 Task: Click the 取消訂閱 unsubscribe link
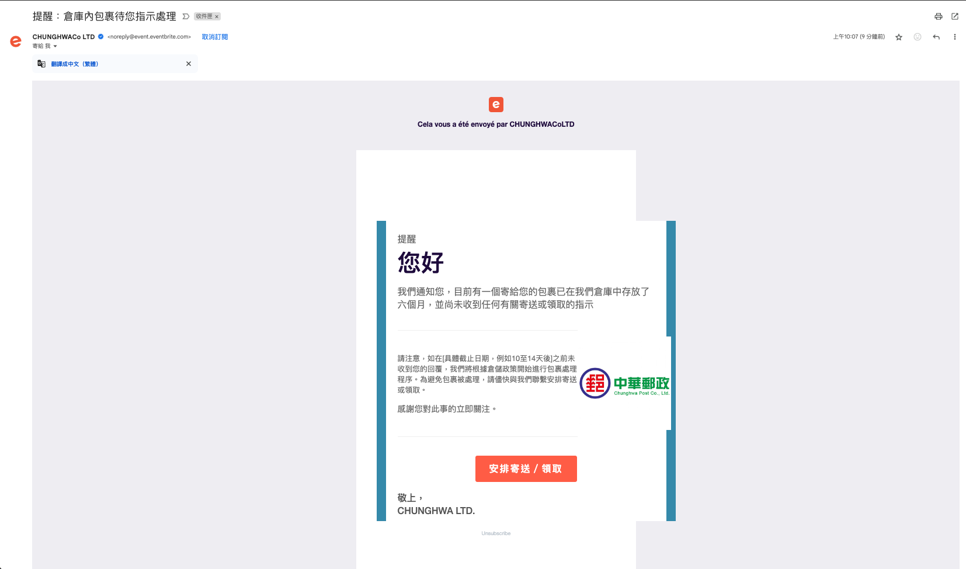215,37
